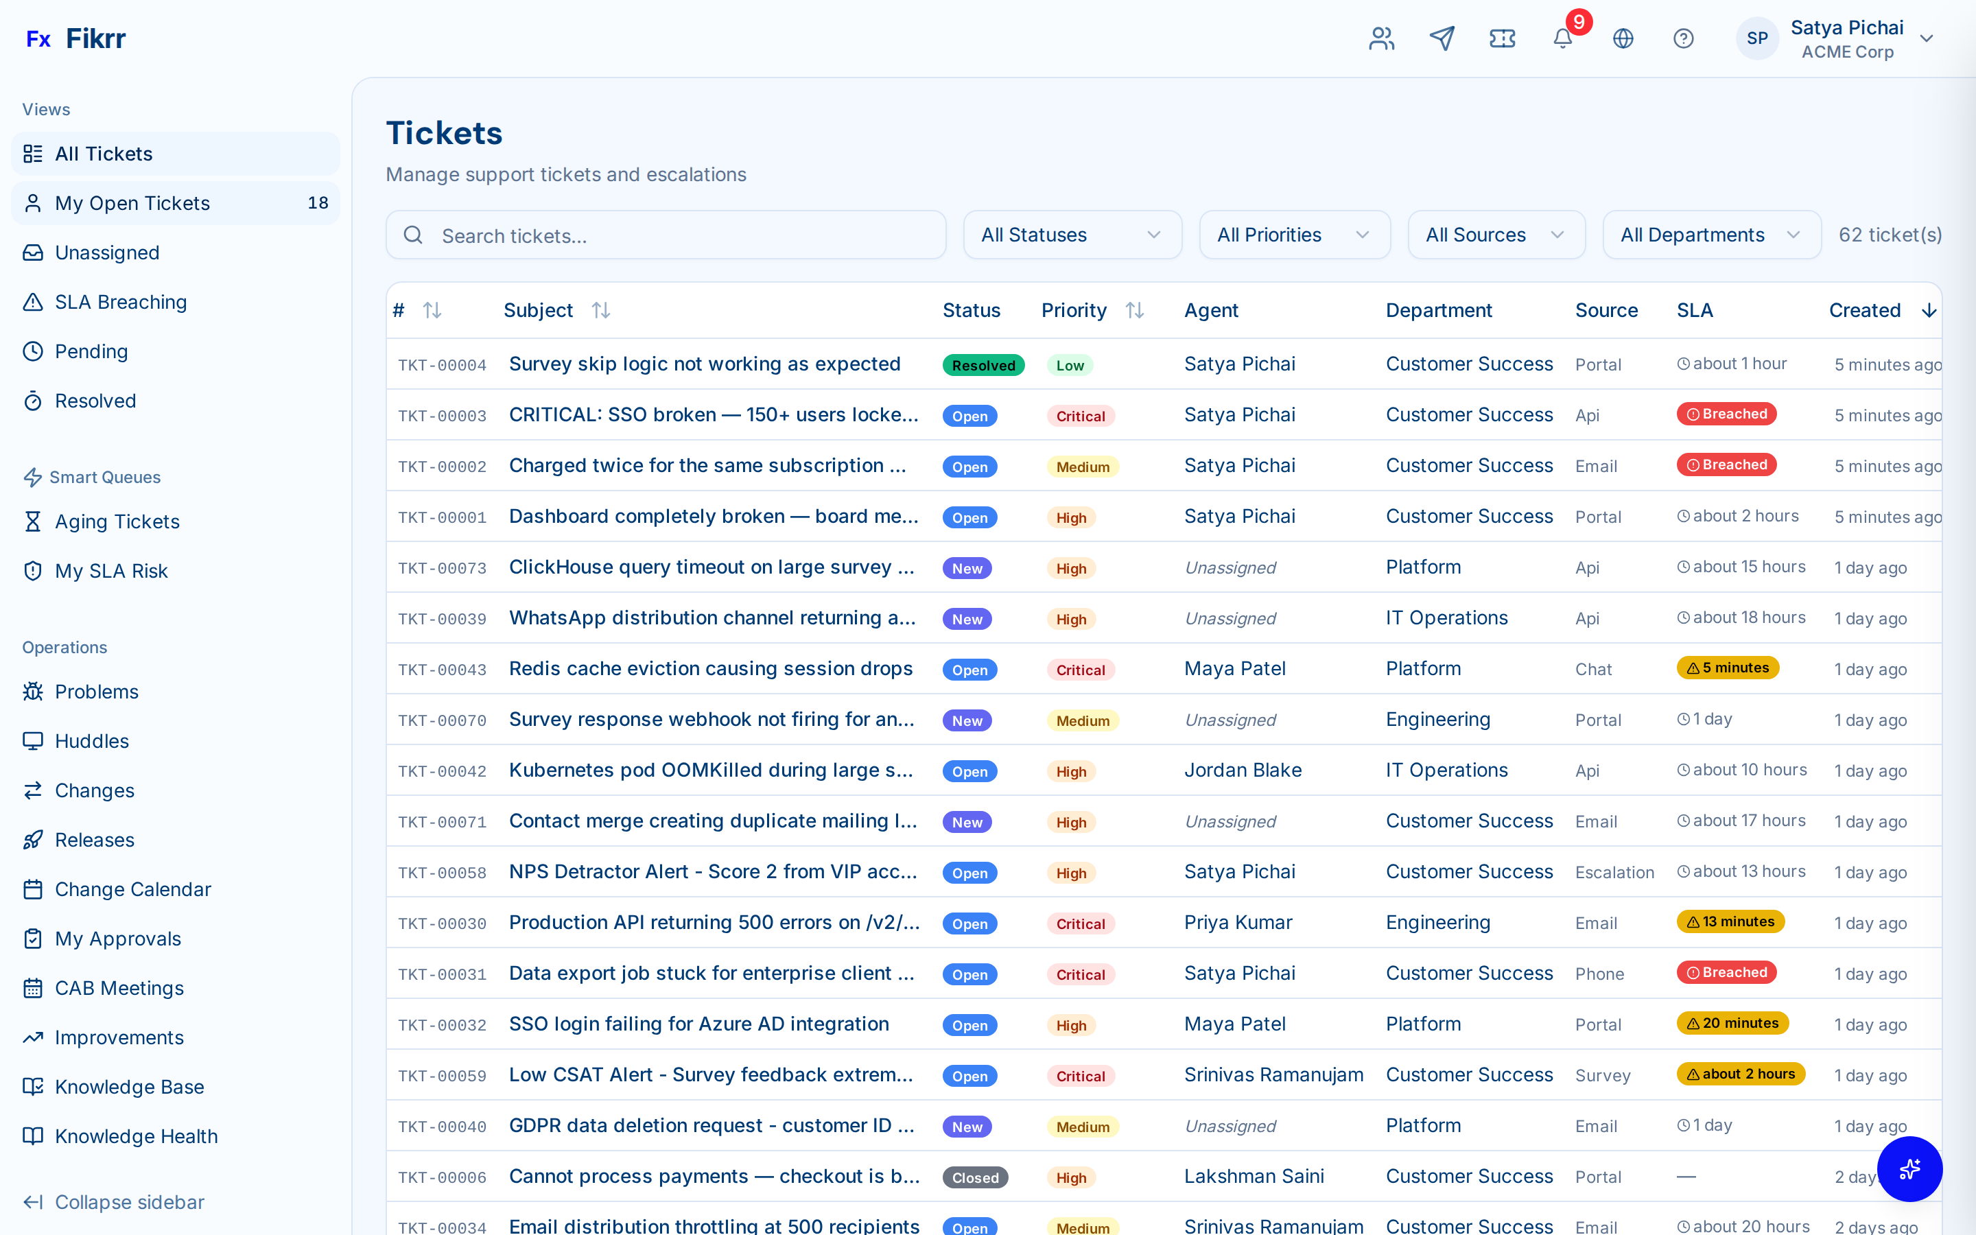Click the All Tickets view
Viewport: 1976px width, 1235px height.
pyautogui.click(x=104, y=154)
